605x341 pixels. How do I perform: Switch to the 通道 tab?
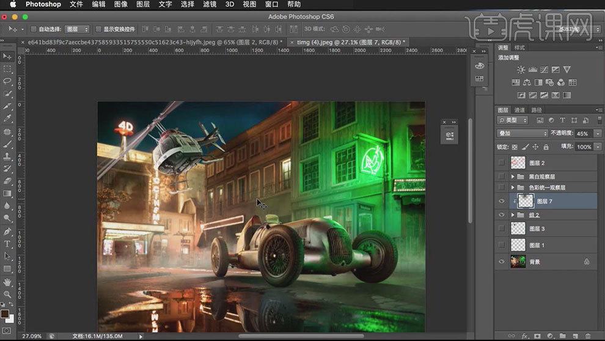pyautogui.click(x=519, y=110)
